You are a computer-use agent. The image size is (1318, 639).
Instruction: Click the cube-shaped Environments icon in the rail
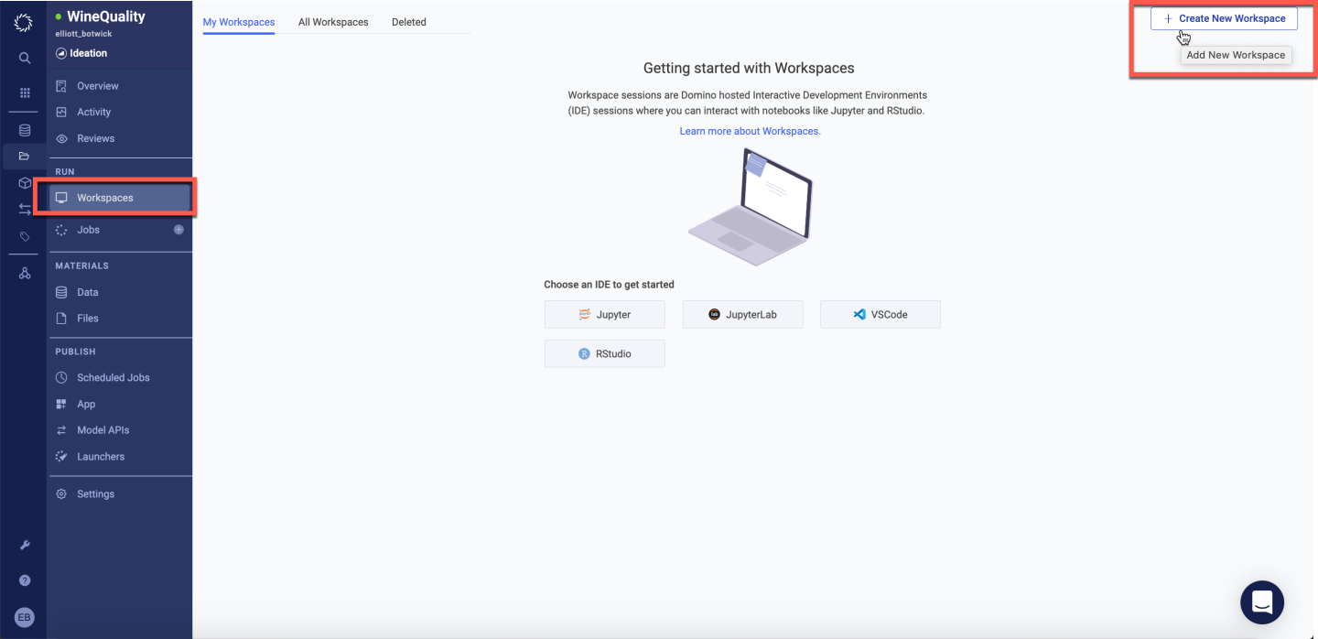[24, 183]
